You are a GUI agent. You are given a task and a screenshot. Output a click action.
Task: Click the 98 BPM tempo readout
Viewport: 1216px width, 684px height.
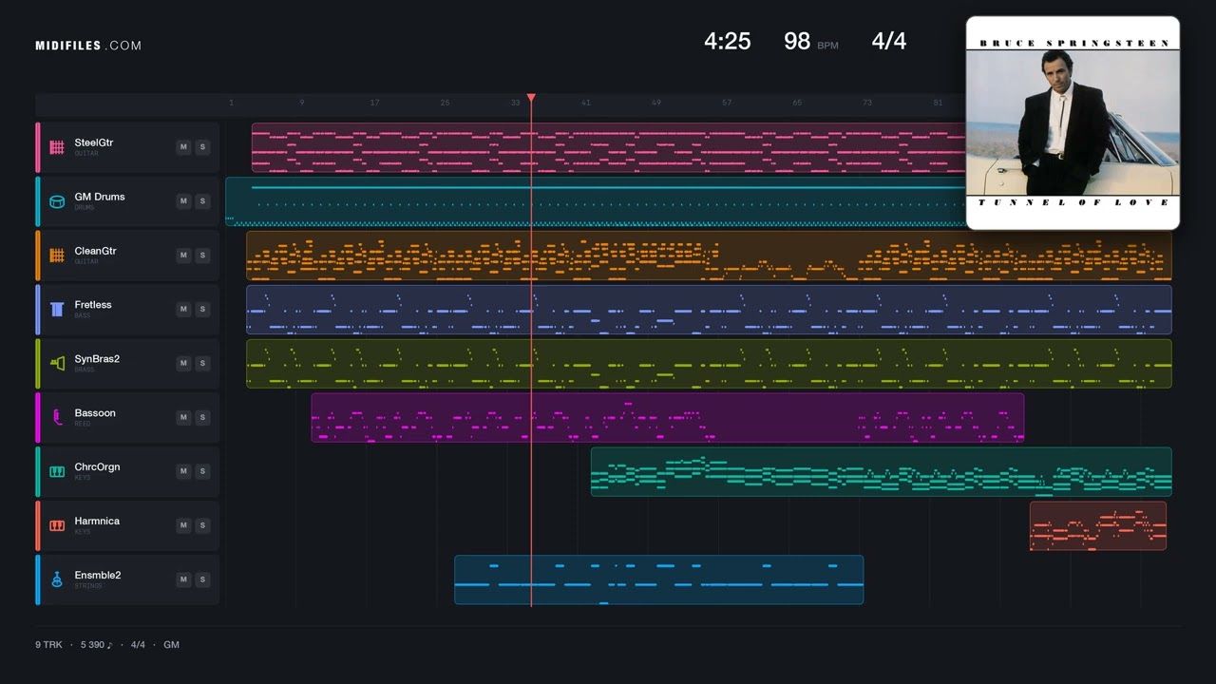[x=810, y=41]
